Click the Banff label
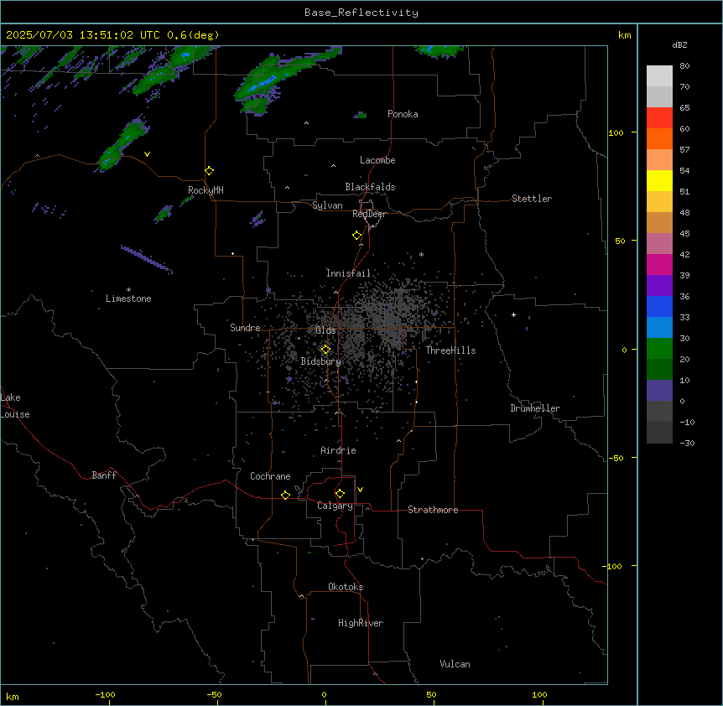The height and width of the screenshot is (706, 723). pos(104,475)
